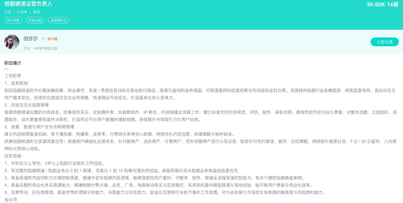
Task: Click the 5-10年 experience text
Action: [x=22, y=12]
